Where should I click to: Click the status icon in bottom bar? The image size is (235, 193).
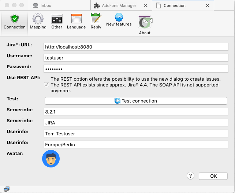(x=6, y=189)
